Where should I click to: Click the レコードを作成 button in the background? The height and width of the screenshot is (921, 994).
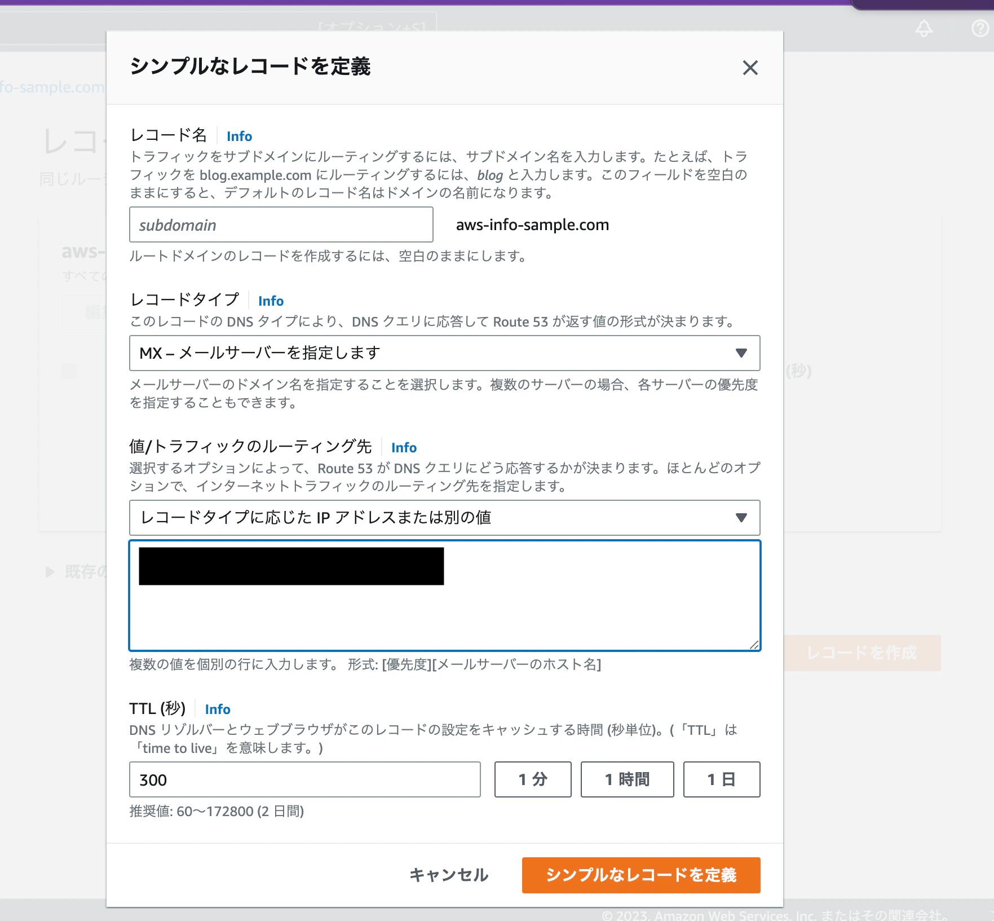point(862,653)
